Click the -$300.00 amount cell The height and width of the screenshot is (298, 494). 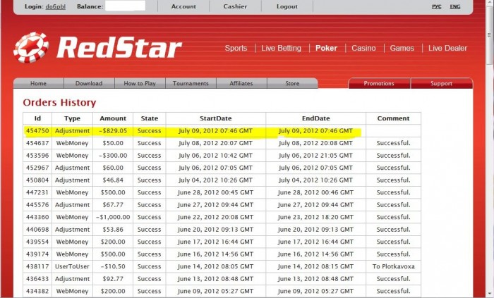[x=113, y=155]
